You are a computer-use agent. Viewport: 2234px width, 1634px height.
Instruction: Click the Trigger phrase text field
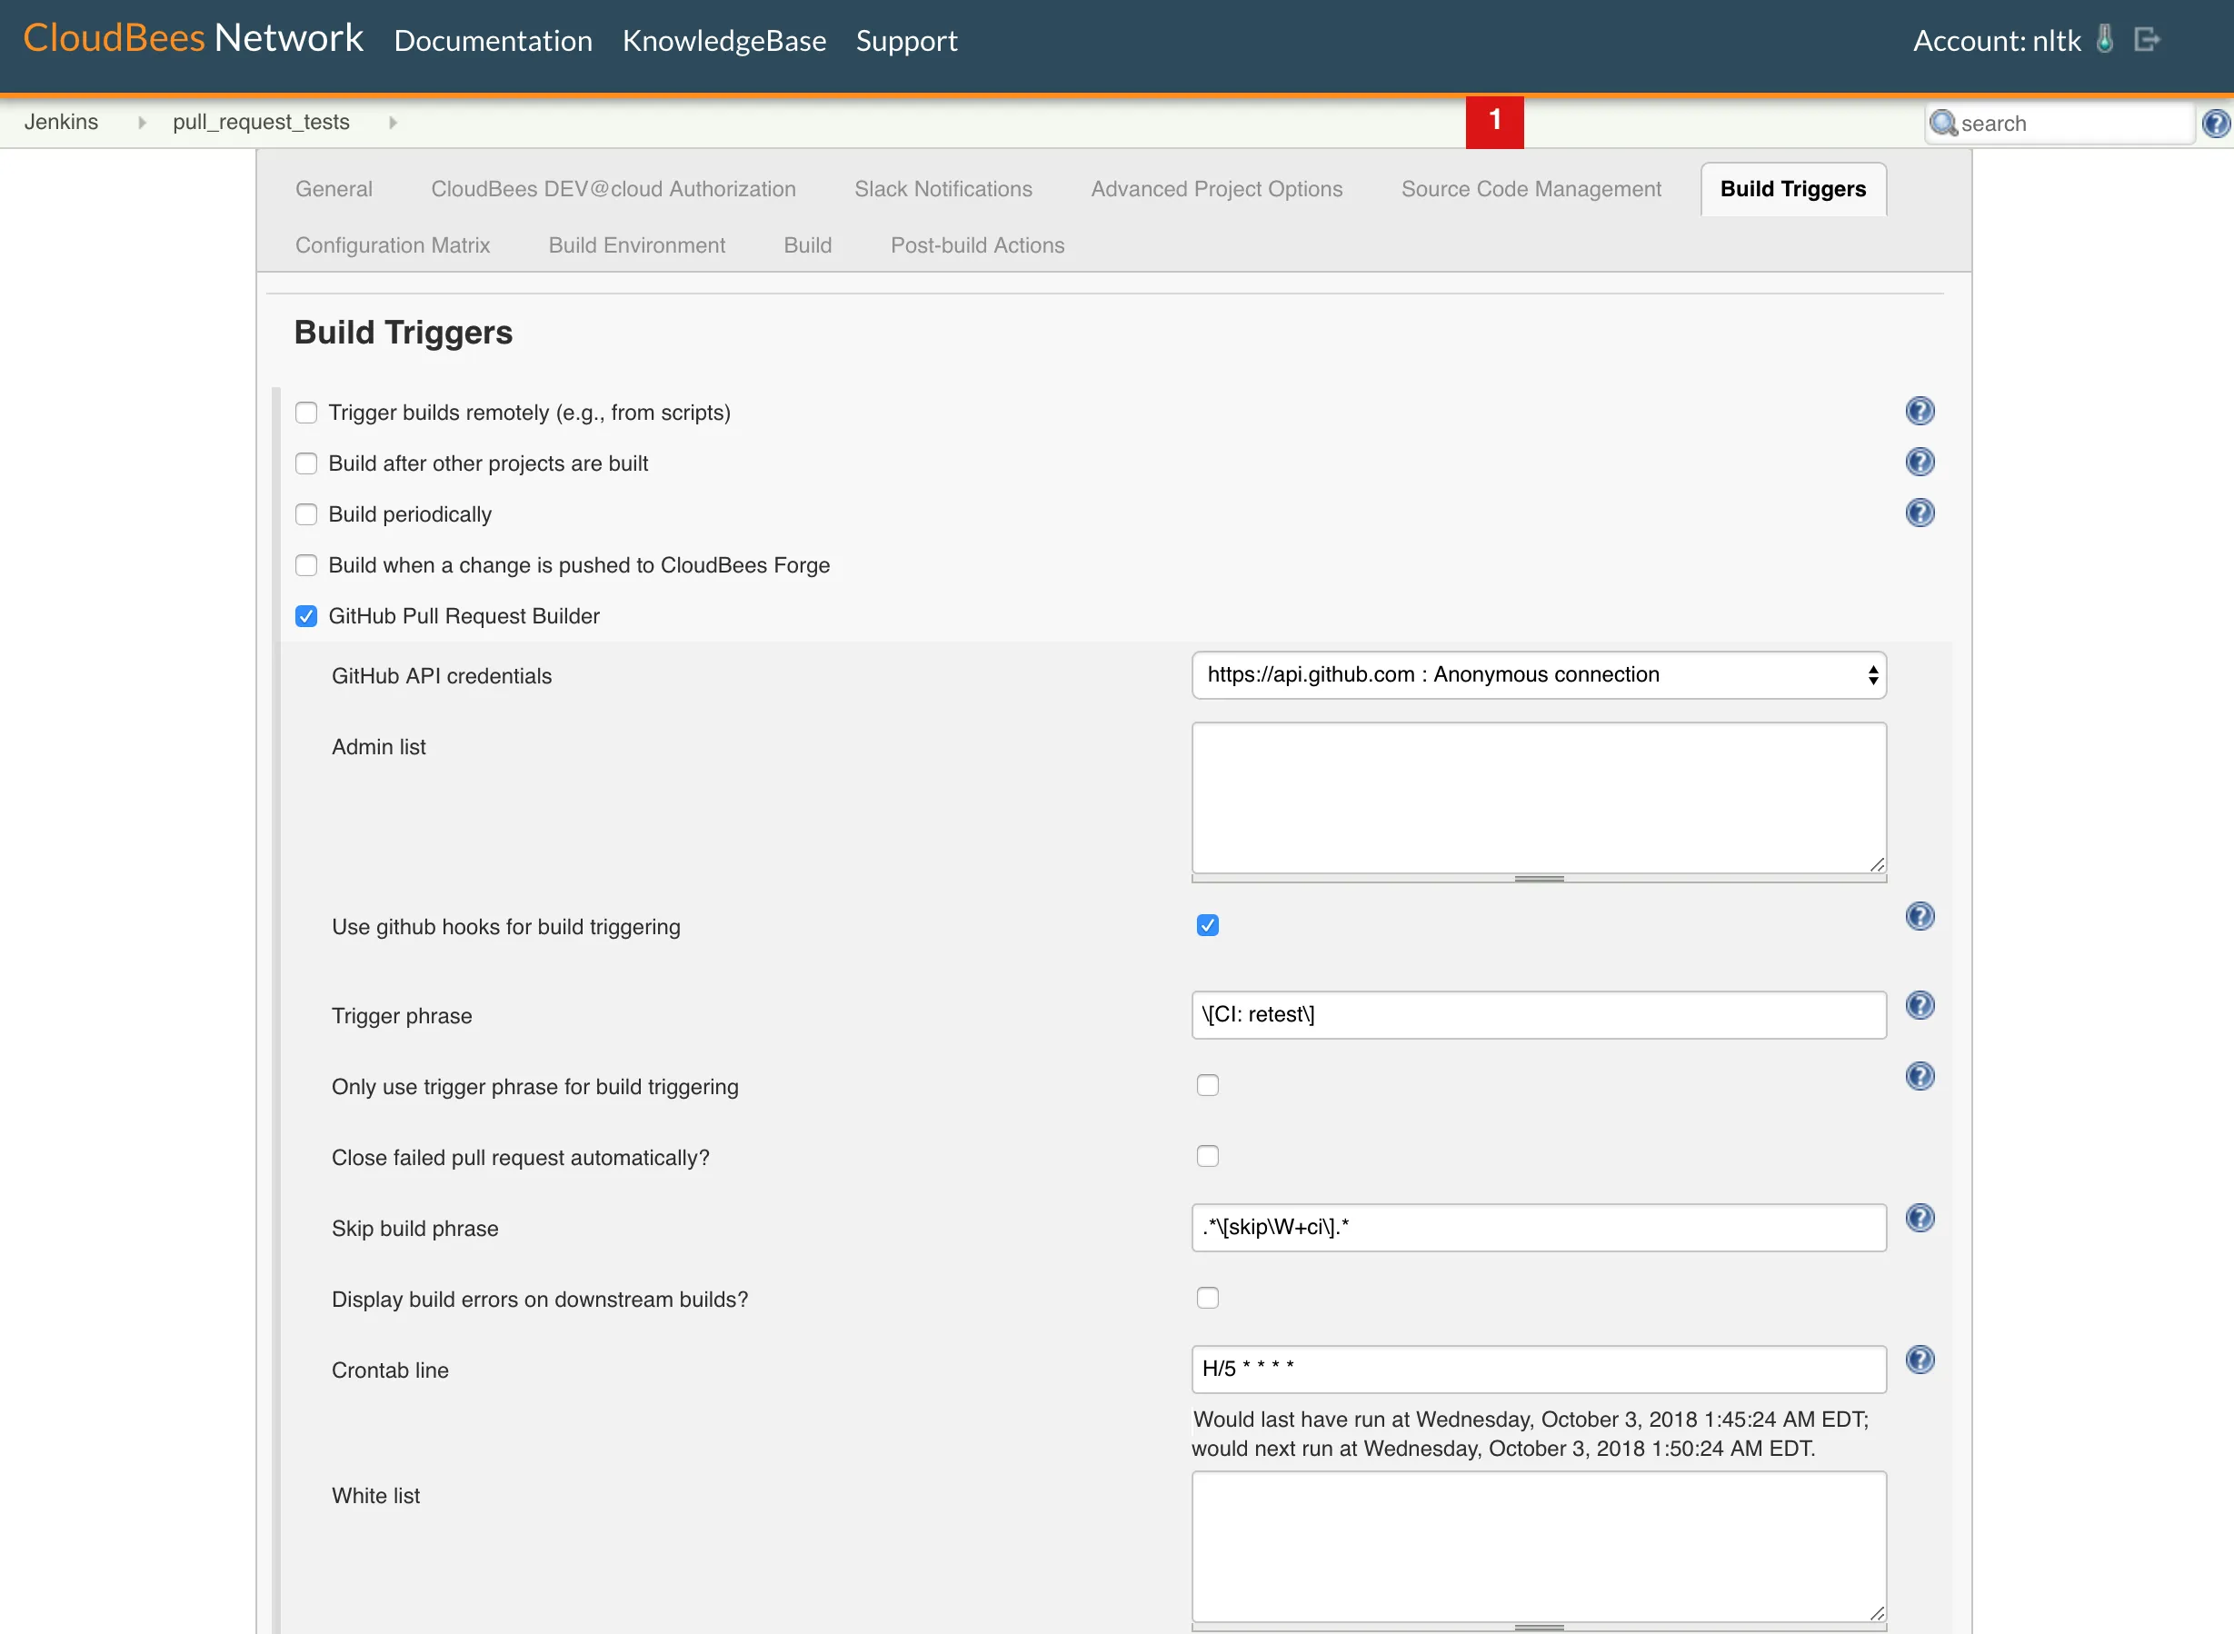click(x=1538, y=1015)
